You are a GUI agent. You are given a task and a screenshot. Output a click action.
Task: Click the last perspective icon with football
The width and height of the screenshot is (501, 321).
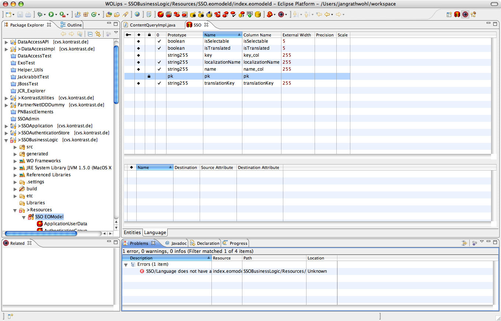tap(473, 14)
